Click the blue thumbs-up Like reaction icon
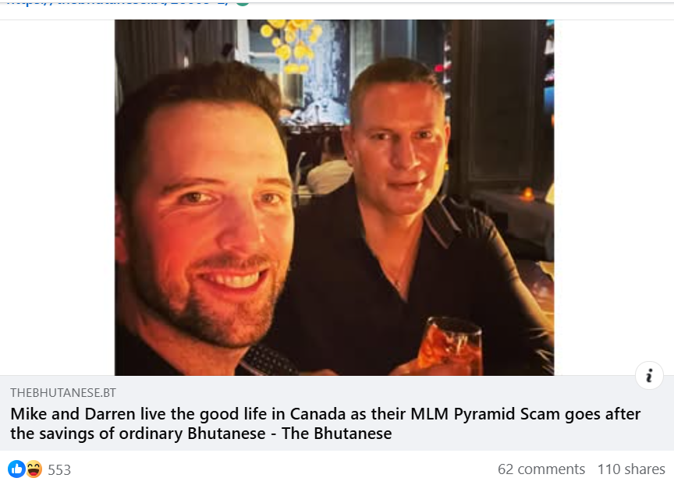This screenshot has height=485, width=674. pyautogui.click(x=16, y=469)
